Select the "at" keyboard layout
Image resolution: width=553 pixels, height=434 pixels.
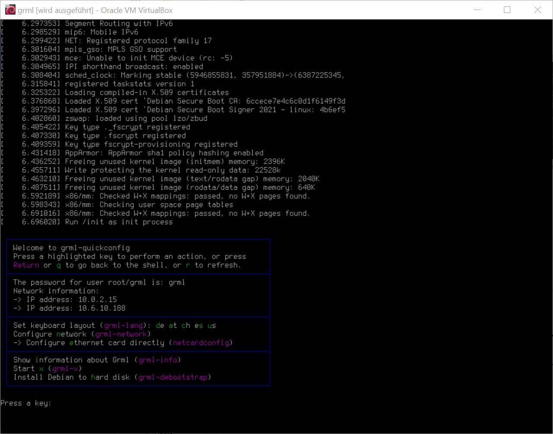pyautogui.click(x=173, y=325)
